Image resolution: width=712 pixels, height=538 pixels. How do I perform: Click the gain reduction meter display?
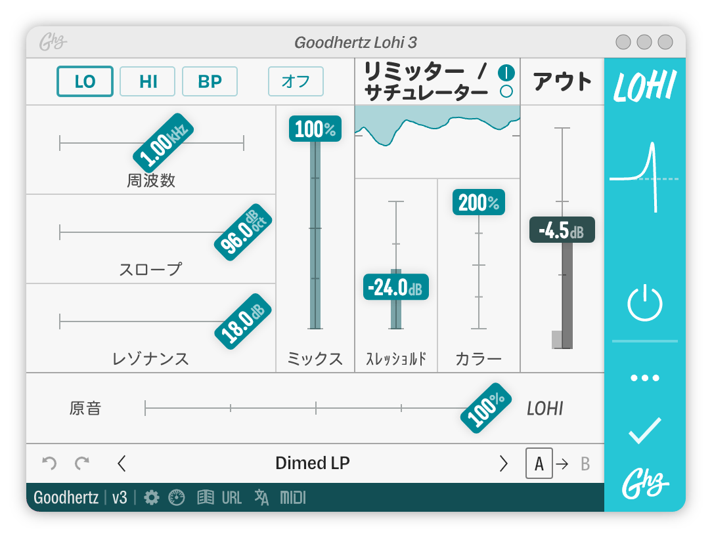[x=437, y=142]
